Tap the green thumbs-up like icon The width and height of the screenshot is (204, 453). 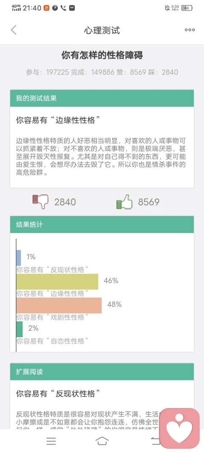tap(125, 202)
